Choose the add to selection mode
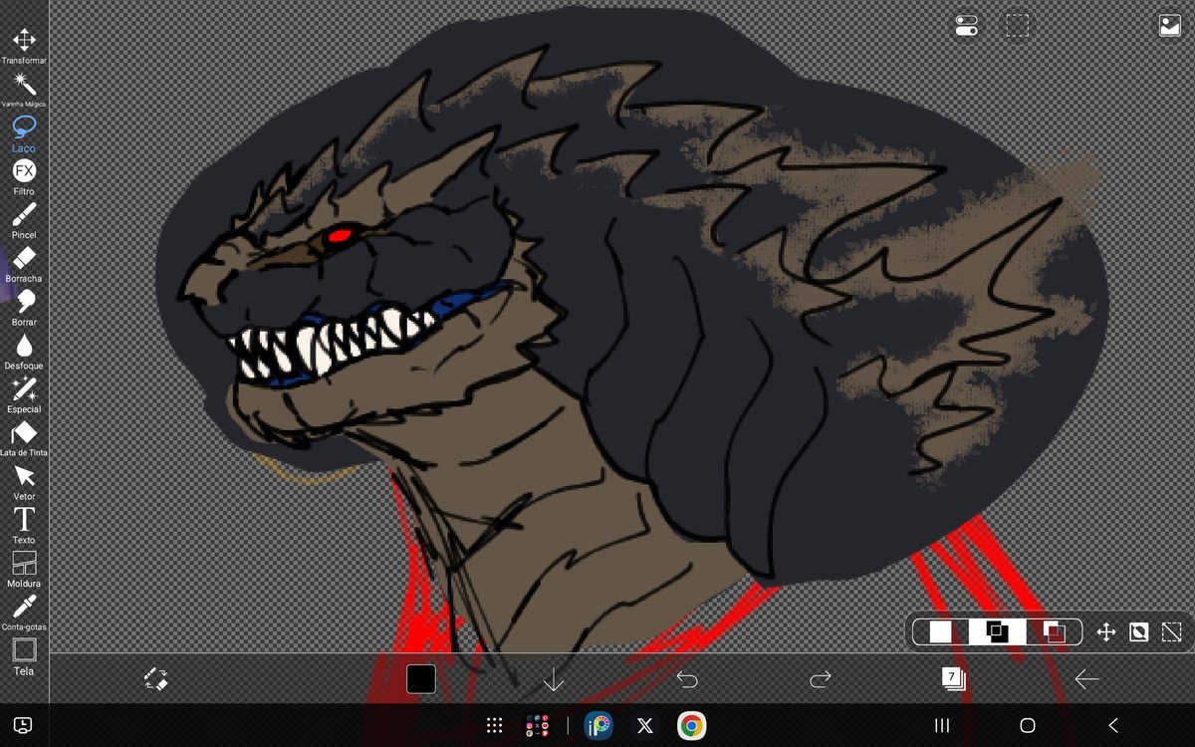This screenshot has height=747, width=1195. pyautogui.click(x=997, y=631)
